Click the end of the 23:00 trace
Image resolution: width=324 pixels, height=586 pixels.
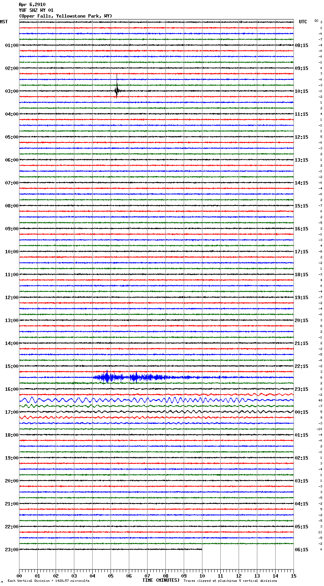click(x=201, y=549)
